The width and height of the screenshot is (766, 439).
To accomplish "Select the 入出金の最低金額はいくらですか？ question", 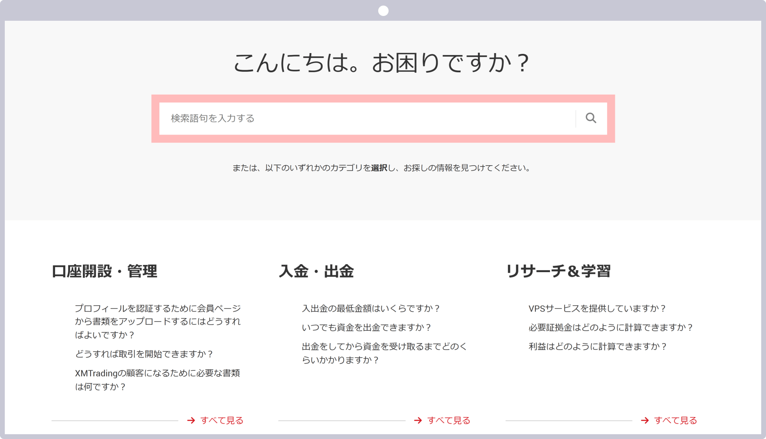I will (371, 308).
